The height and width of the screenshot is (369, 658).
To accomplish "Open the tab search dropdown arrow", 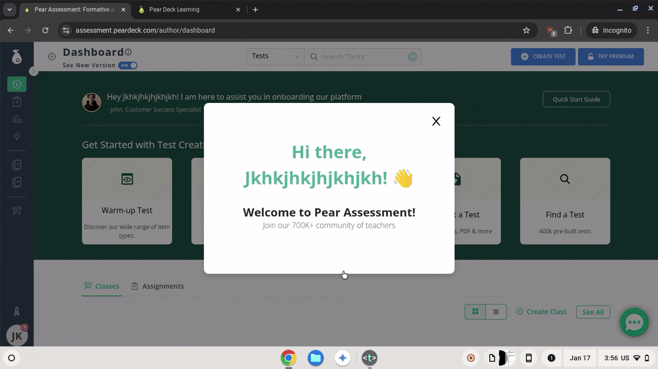I will coord(9,9).
